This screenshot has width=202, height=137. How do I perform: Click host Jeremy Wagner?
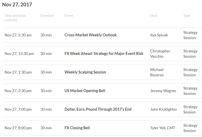pyautogui.click(x=163, y=91)
